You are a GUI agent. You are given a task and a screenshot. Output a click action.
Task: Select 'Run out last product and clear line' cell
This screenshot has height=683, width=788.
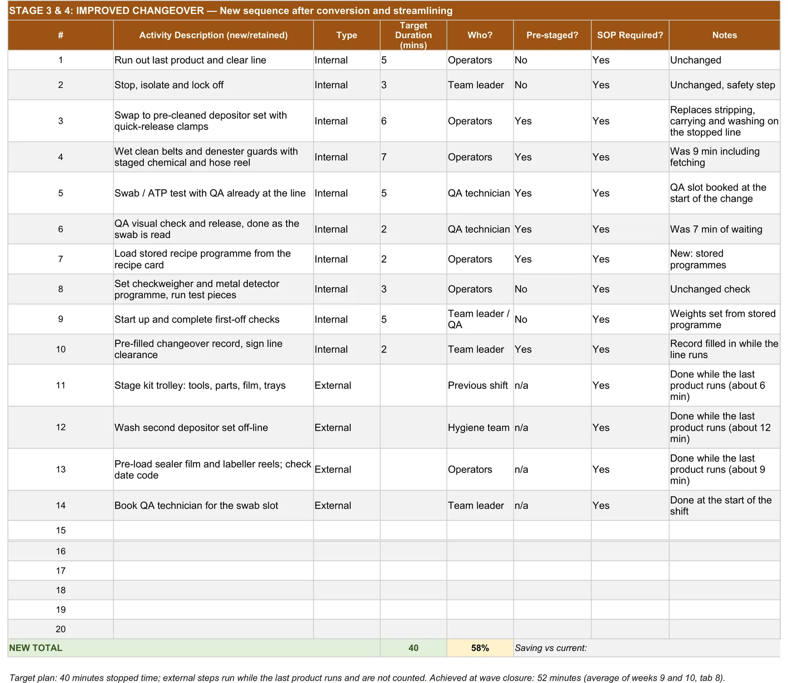[x=213, y=60]
